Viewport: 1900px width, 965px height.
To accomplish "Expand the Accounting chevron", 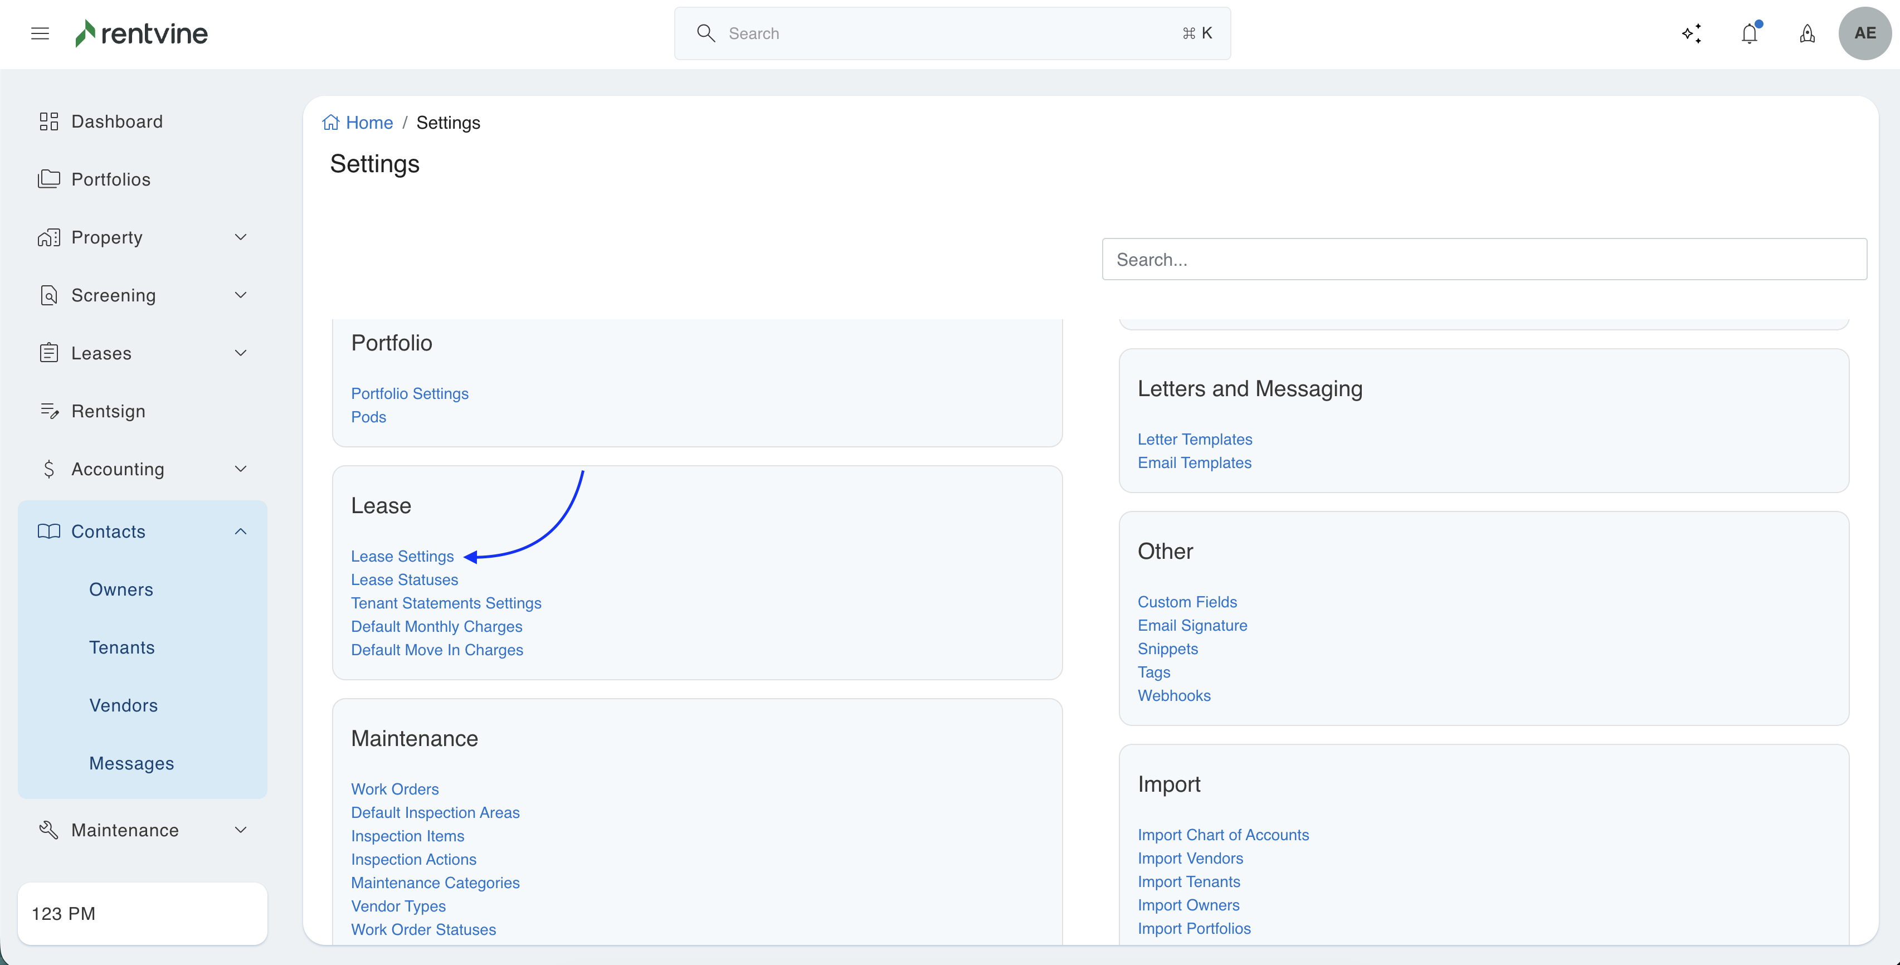I will [x=241, y=469].
